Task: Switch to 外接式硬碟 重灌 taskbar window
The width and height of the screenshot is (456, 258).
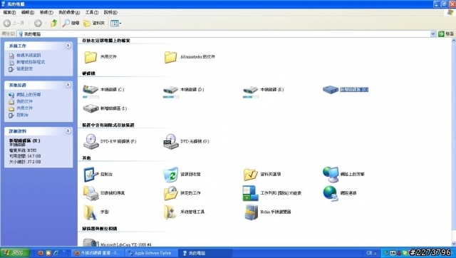Action: (97, 253)
